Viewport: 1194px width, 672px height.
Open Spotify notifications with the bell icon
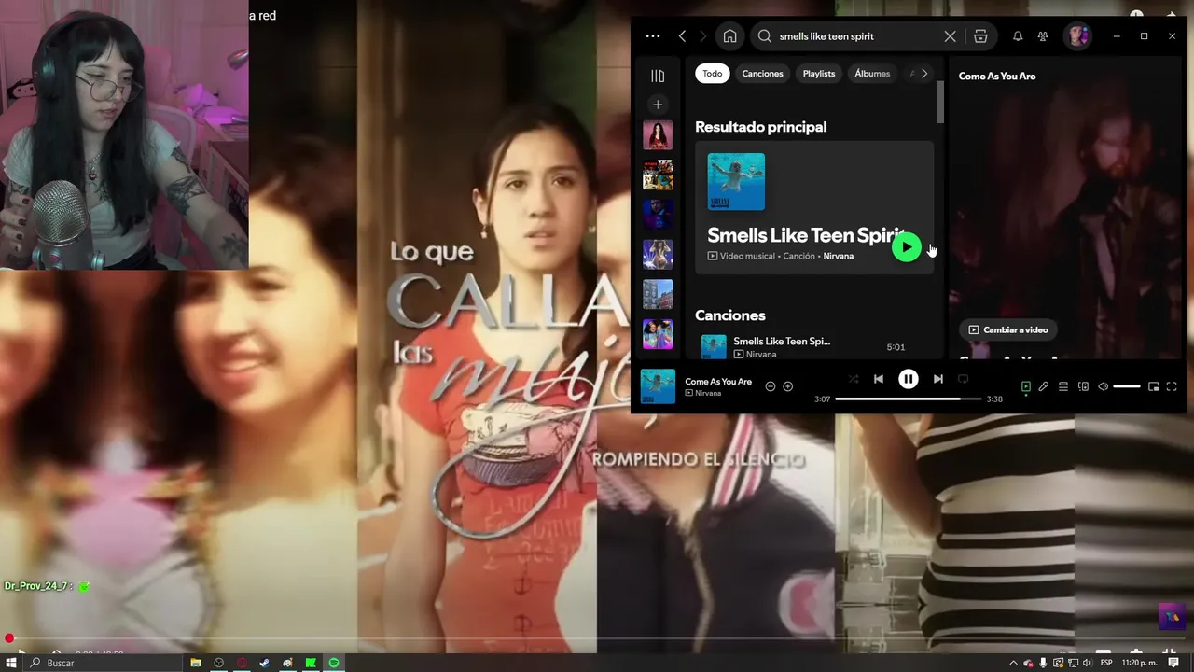coord(1018,36)
